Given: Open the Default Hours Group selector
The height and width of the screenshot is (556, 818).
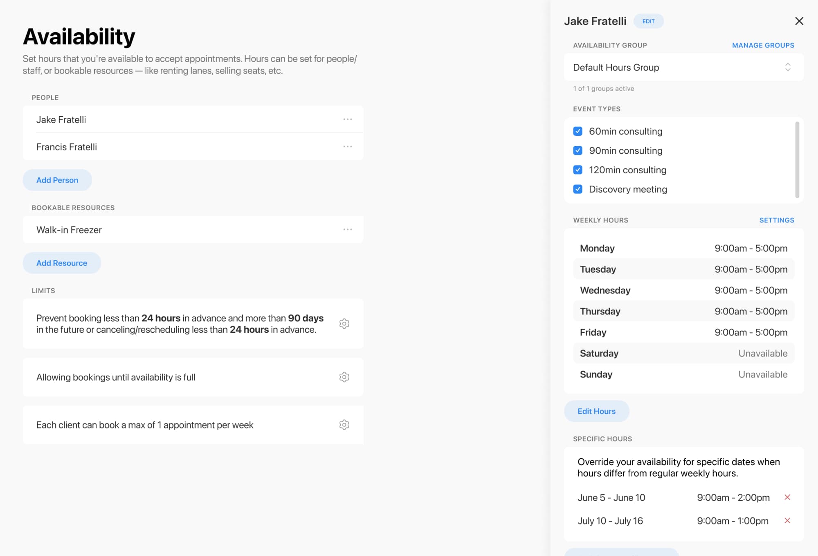Looking at the screenshot, I should click(682, 67).
